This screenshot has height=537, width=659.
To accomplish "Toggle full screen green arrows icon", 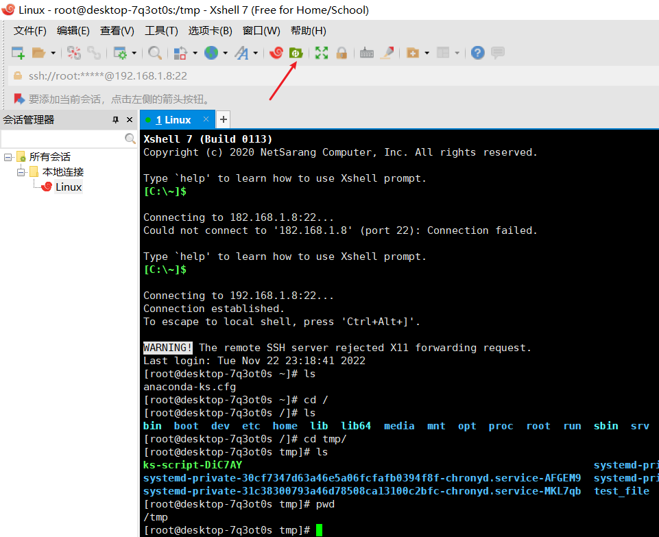I will 322,53.
